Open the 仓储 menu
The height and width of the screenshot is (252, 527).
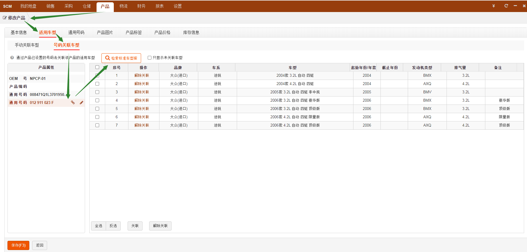click(x=87, y=6)
